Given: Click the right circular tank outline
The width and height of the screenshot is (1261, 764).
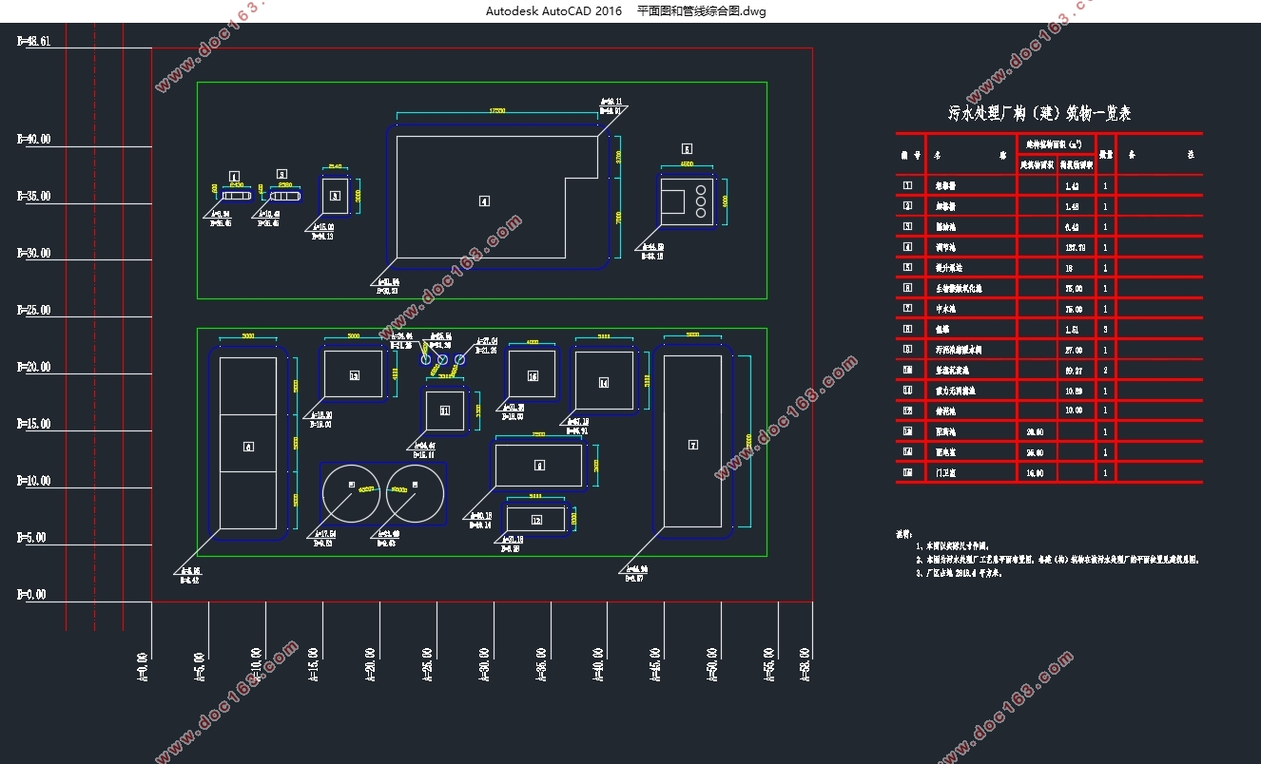Looking at the screenshot, I should pos(415,494).
